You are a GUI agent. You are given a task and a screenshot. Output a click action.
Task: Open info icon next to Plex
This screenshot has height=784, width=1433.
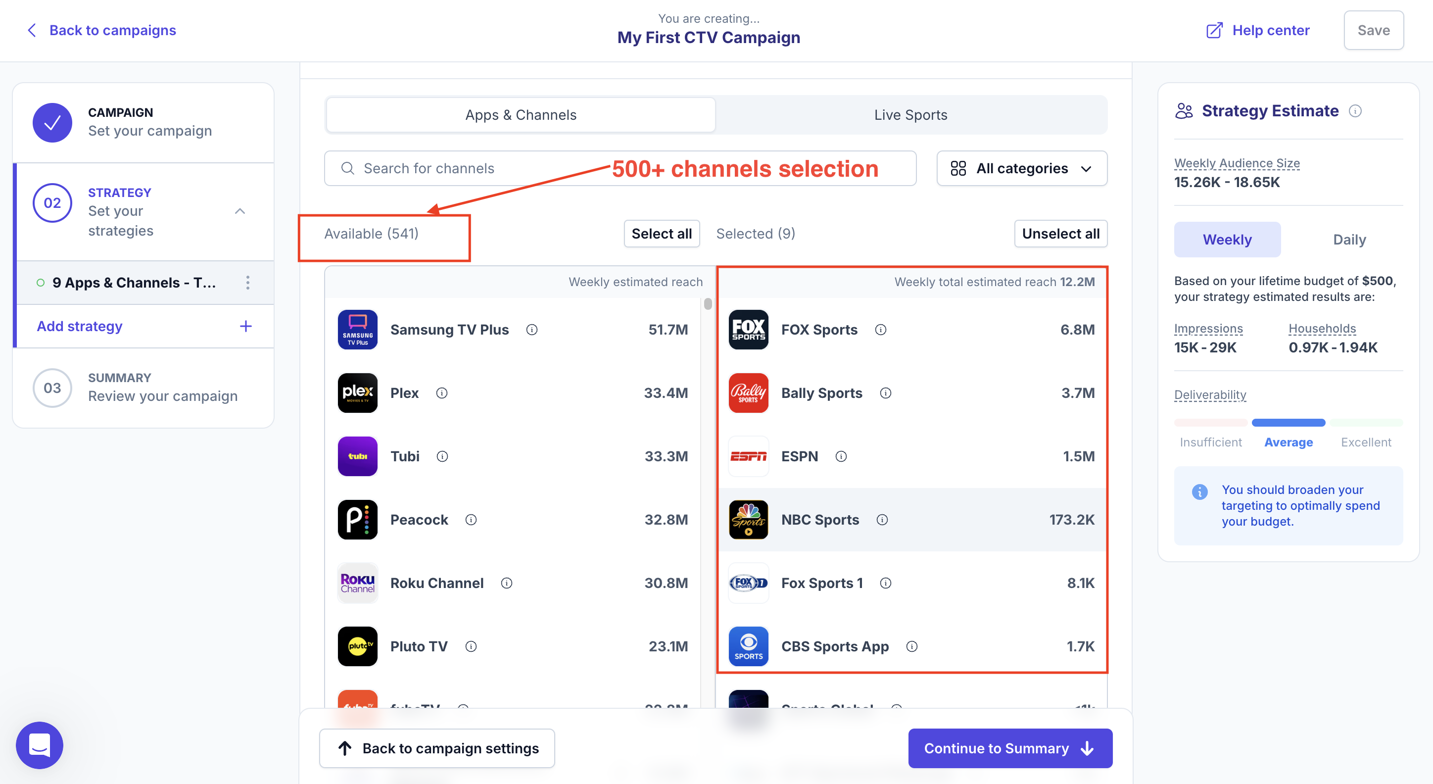point(442,393)
